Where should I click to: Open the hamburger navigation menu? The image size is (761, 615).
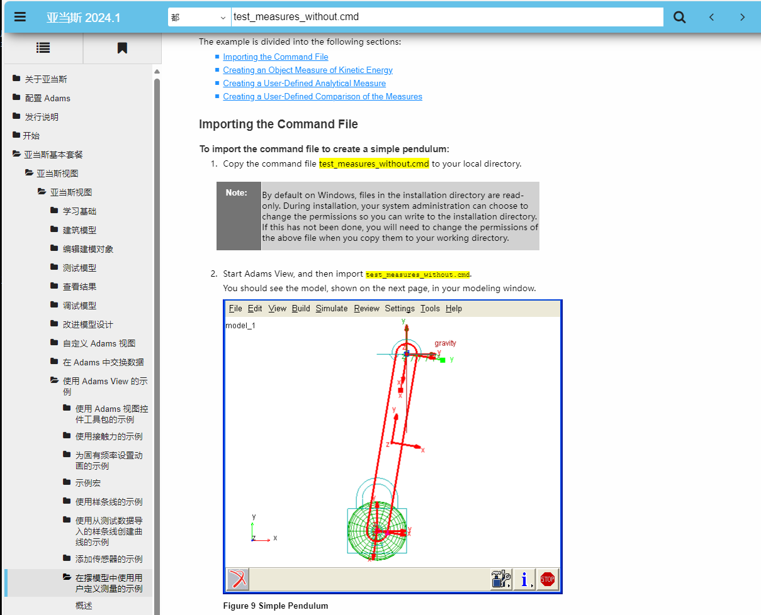(x=20, y=17)
